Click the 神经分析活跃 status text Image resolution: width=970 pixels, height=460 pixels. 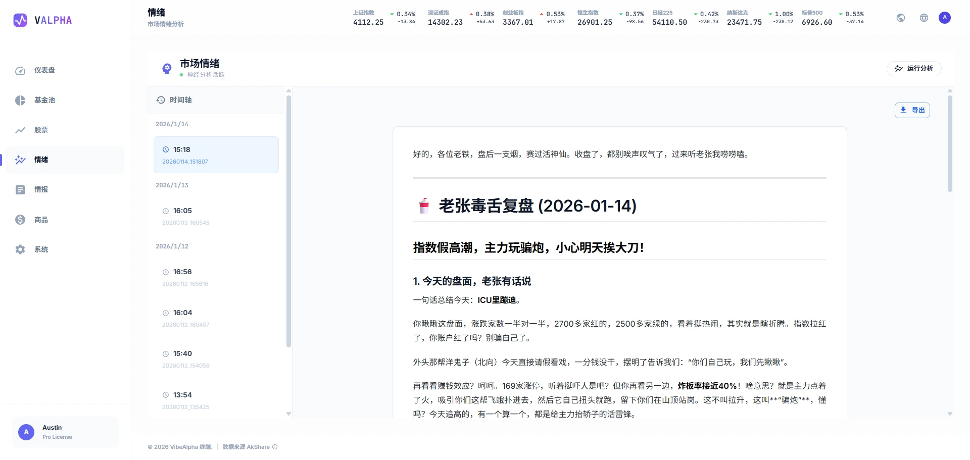(206, 75)
